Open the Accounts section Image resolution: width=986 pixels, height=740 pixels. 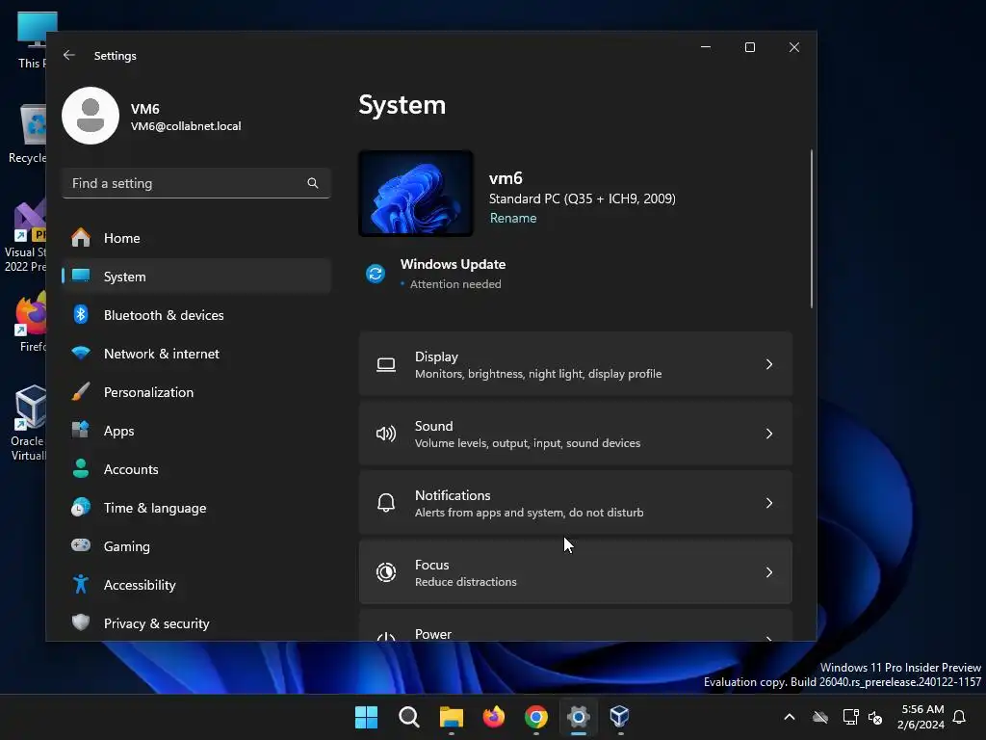point(196,469)
